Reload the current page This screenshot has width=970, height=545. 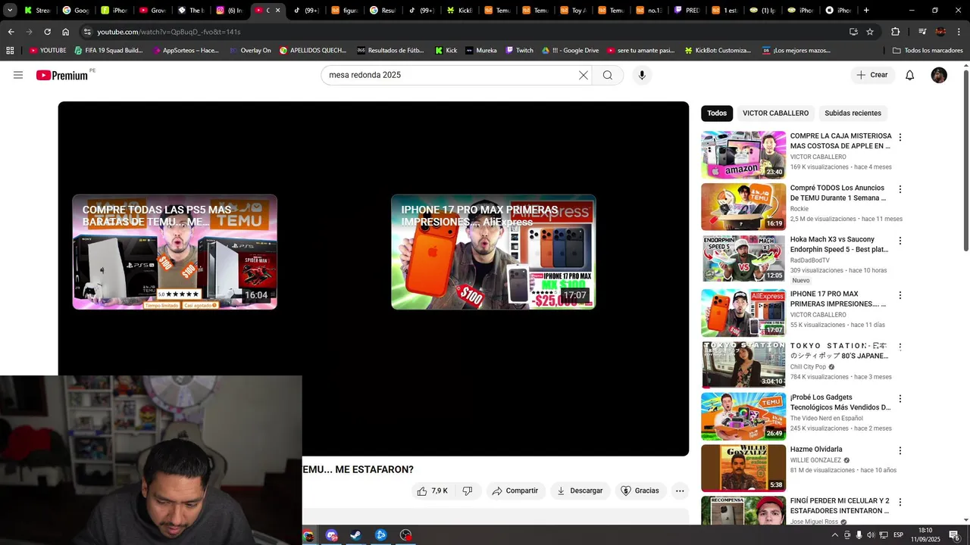(47, 32)
